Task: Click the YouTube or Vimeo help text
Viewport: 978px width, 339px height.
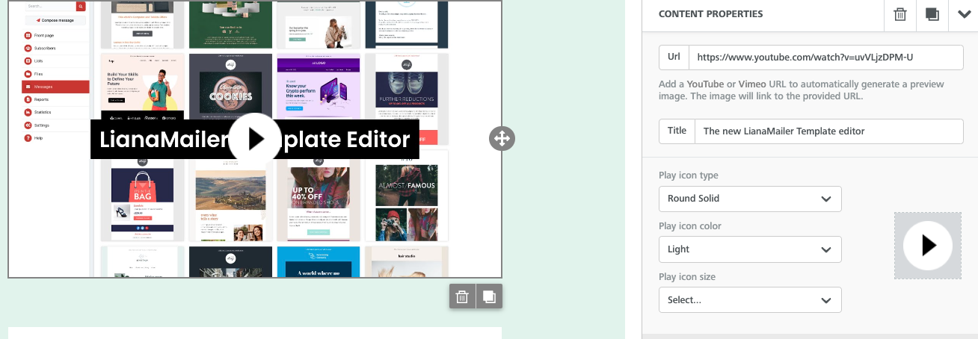Action: 802,90
